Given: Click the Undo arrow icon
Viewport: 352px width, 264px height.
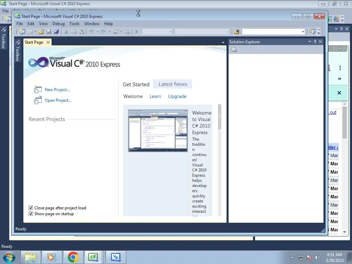Looking at the screenshot, I should (x=91, y=32).
